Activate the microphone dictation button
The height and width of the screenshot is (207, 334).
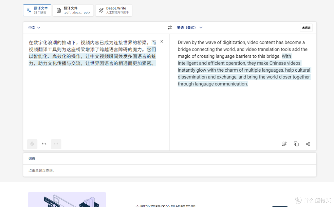tap(32, 144)
